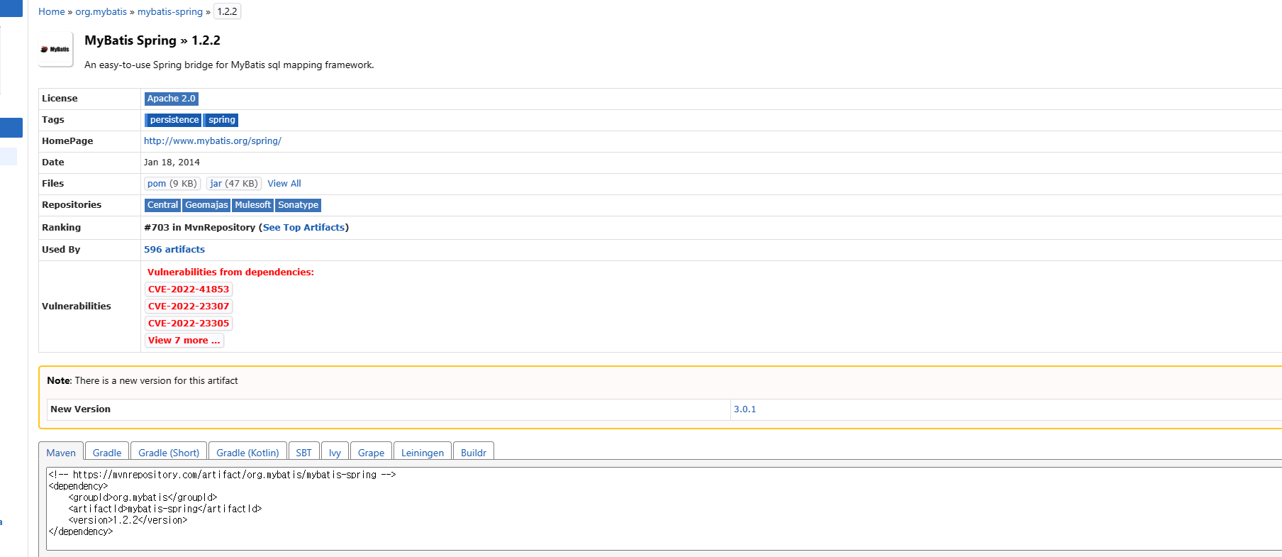Download the pom file

tap(172, 184)
